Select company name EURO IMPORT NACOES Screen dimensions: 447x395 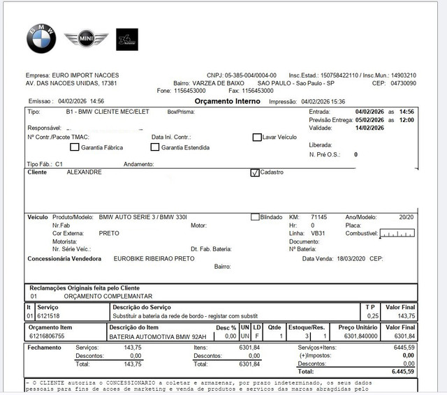pyautogui.click(x=85, y=75)
